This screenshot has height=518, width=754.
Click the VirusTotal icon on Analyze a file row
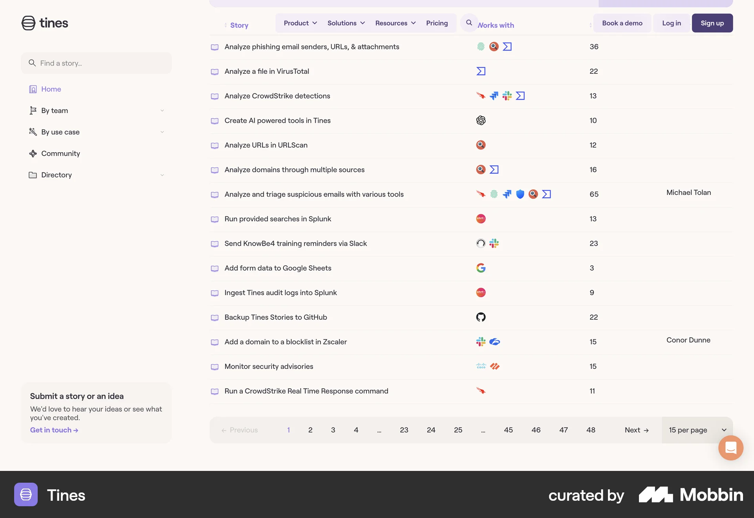click(481, 71)
